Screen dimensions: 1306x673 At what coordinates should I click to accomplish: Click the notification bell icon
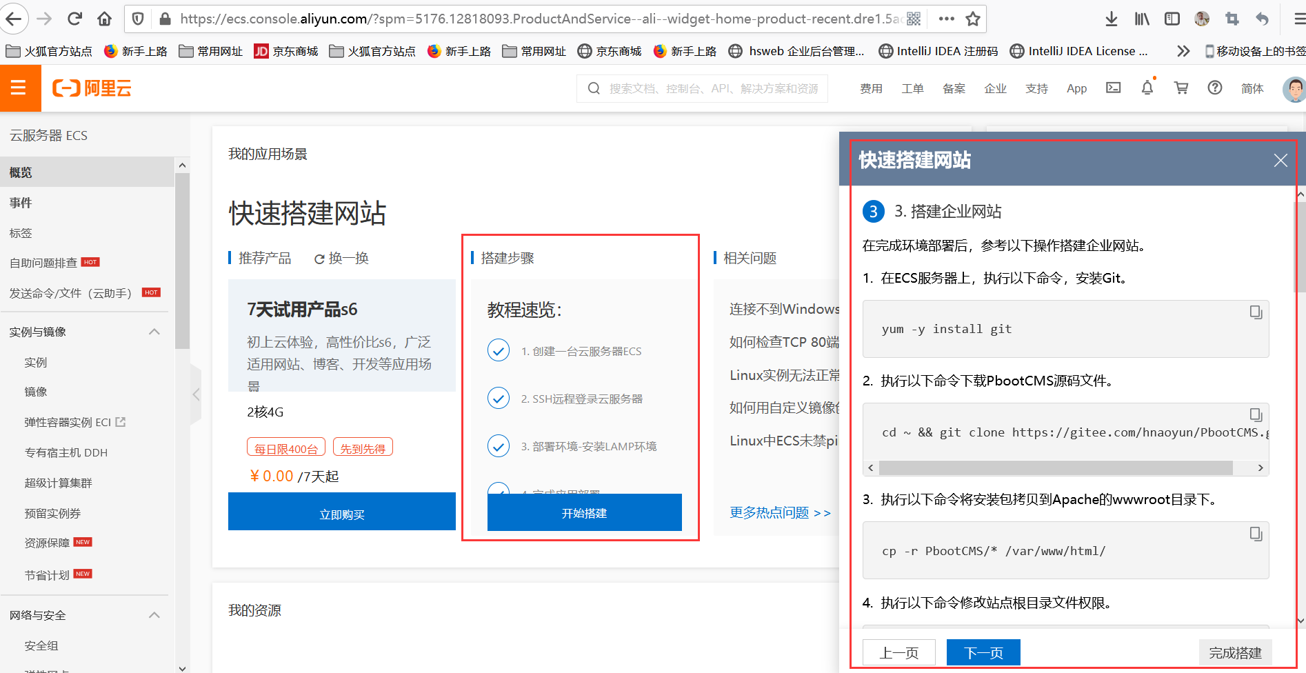click(x=1147, y=88)
